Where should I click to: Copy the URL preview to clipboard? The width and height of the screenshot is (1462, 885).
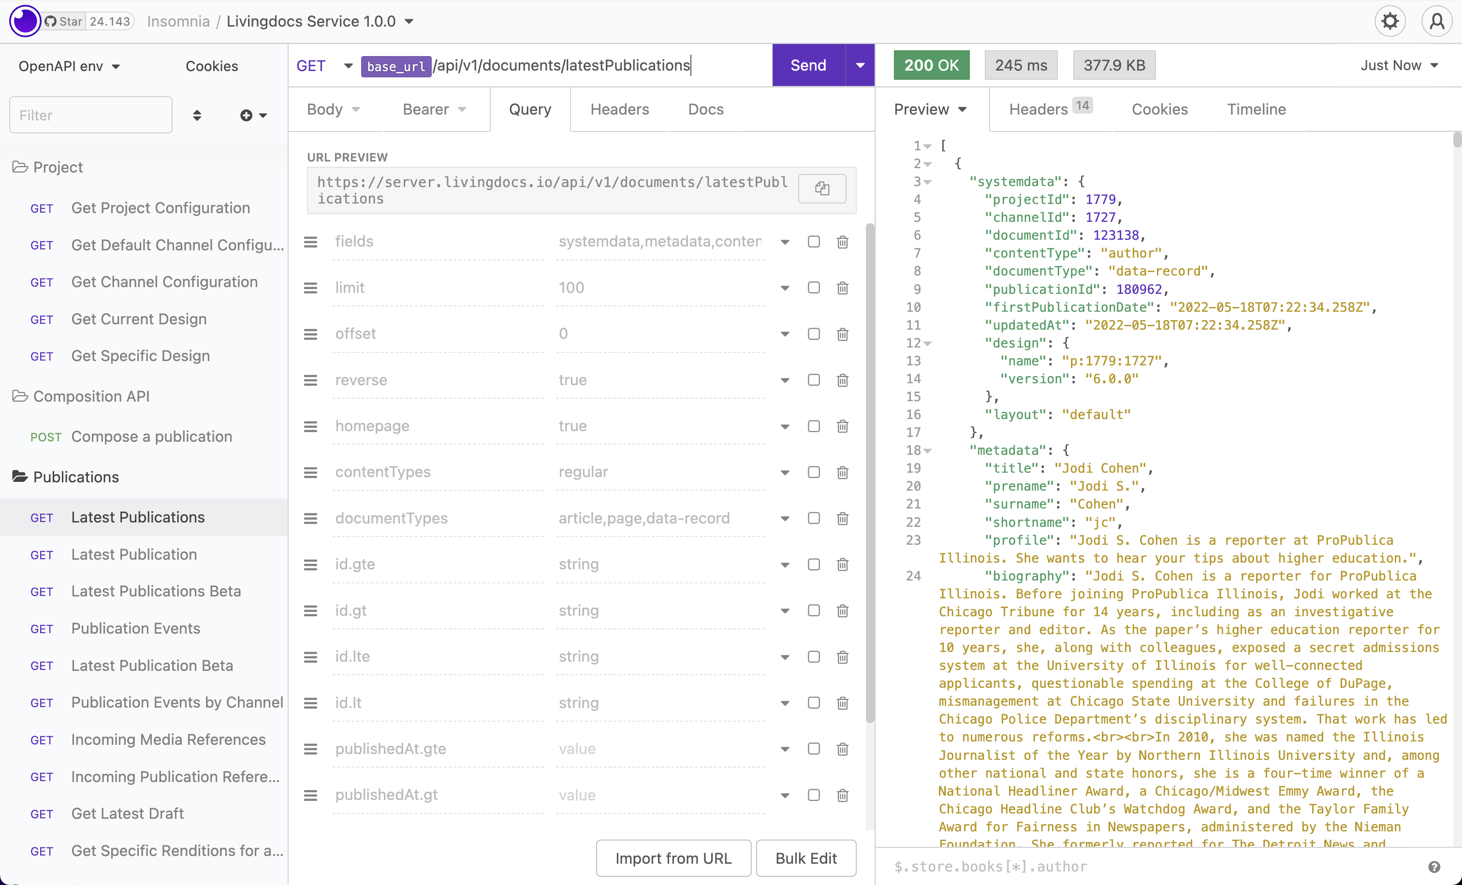[x=822, y=189]
